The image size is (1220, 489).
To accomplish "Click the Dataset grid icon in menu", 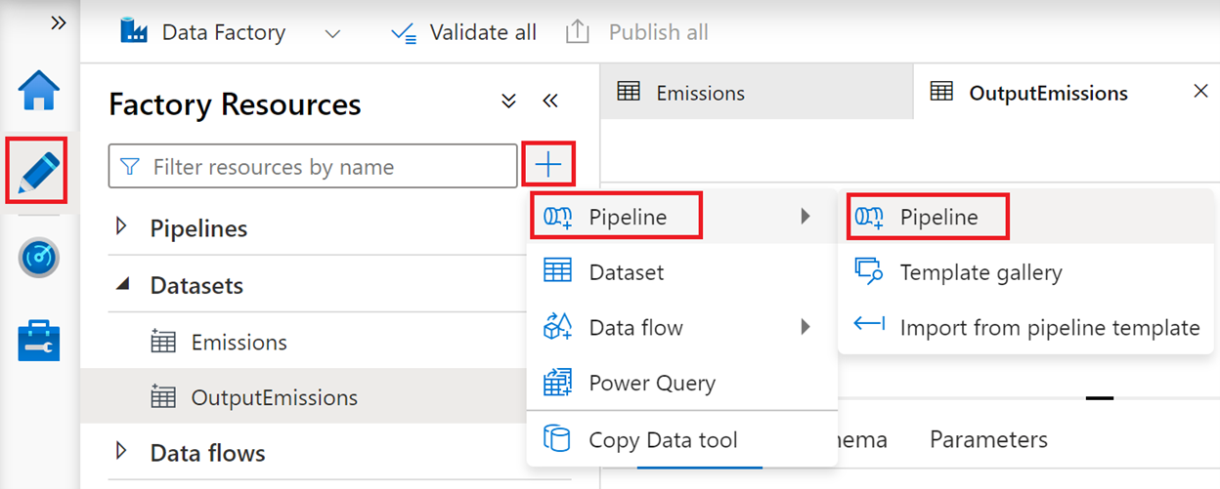I will [557, 271].
